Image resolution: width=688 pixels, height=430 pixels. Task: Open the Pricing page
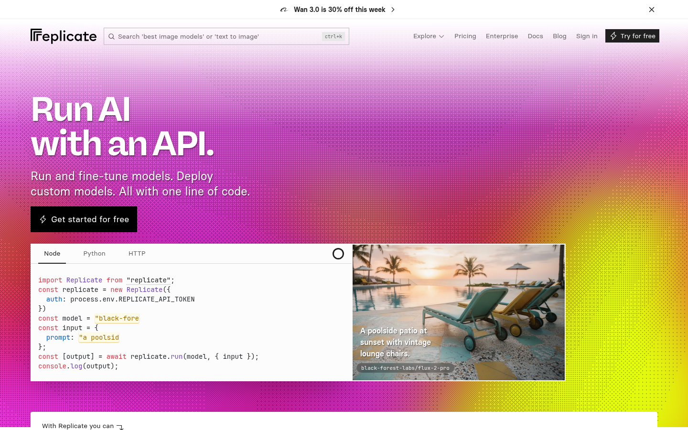pyautogui.click(x=465, y=36)
